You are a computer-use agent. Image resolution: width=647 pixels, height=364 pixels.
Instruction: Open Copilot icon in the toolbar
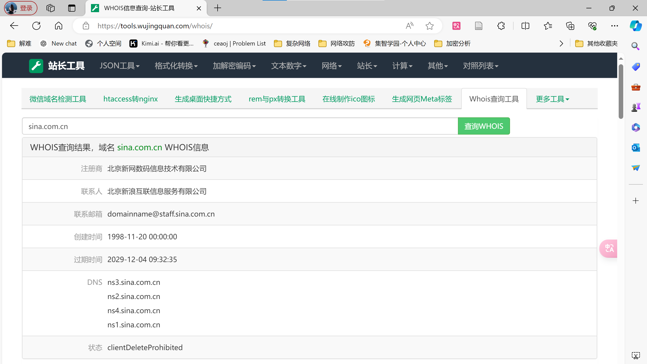pos(635,26)
